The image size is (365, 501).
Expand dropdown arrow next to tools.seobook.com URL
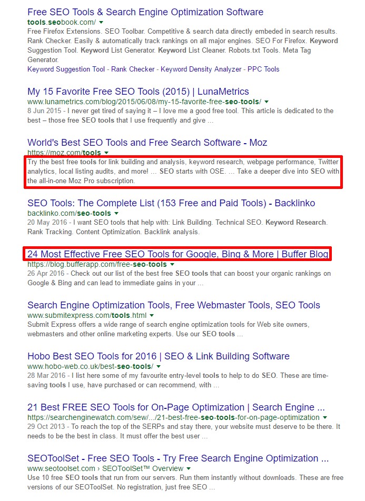coord(101,22)
